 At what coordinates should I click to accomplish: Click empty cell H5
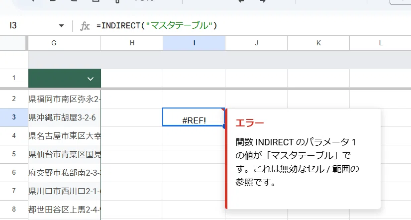tap(132, 154)
